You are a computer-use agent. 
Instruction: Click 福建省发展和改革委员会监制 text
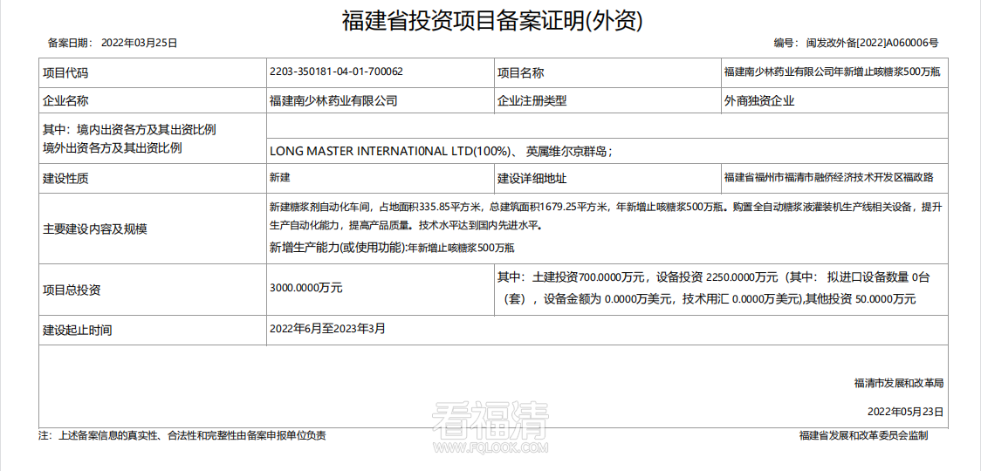[x=863, y=435]
